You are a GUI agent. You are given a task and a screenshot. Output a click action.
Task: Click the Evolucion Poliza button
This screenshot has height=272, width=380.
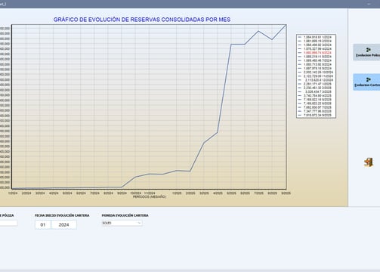(366, 52)
